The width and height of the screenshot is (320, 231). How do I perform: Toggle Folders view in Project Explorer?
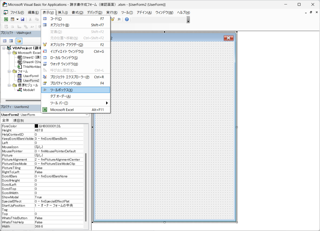point(19,41)
